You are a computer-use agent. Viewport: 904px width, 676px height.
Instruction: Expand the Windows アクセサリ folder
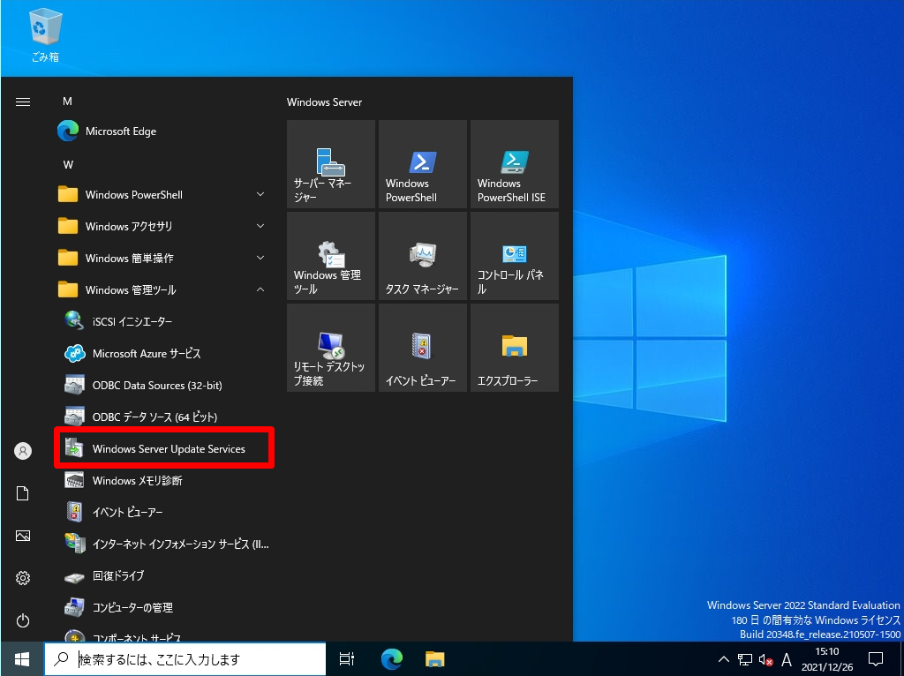point(163,227)
